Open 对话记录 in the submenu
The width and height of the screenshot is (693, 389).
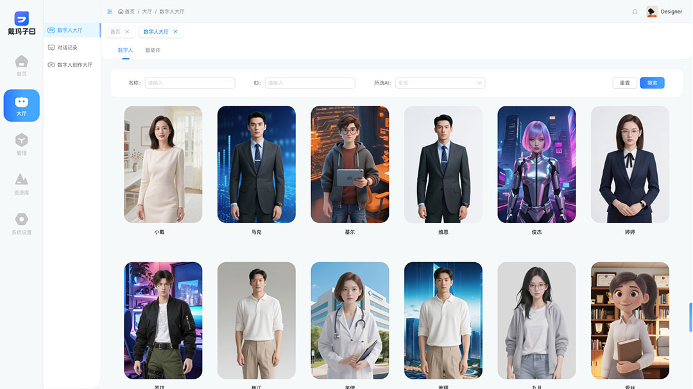(x=67, y=47)
